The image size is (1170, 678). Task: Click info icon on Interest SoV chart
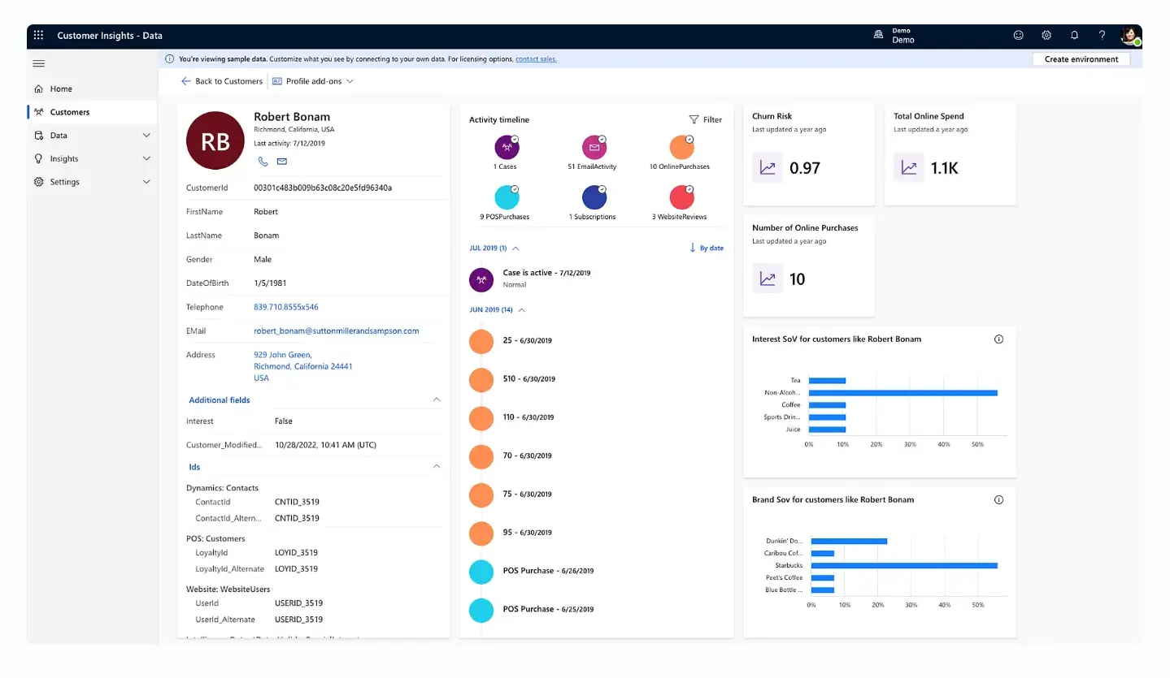pyautogui.click(x=999, y=339)
